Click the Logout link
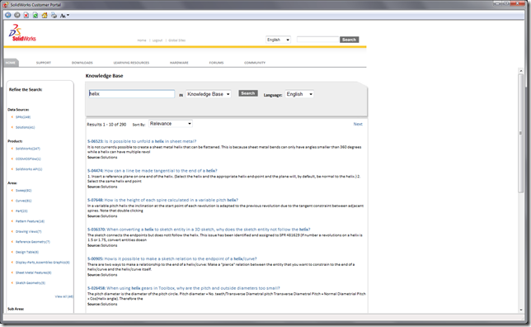The image size is (531, 327). click(x=157, y=40)
